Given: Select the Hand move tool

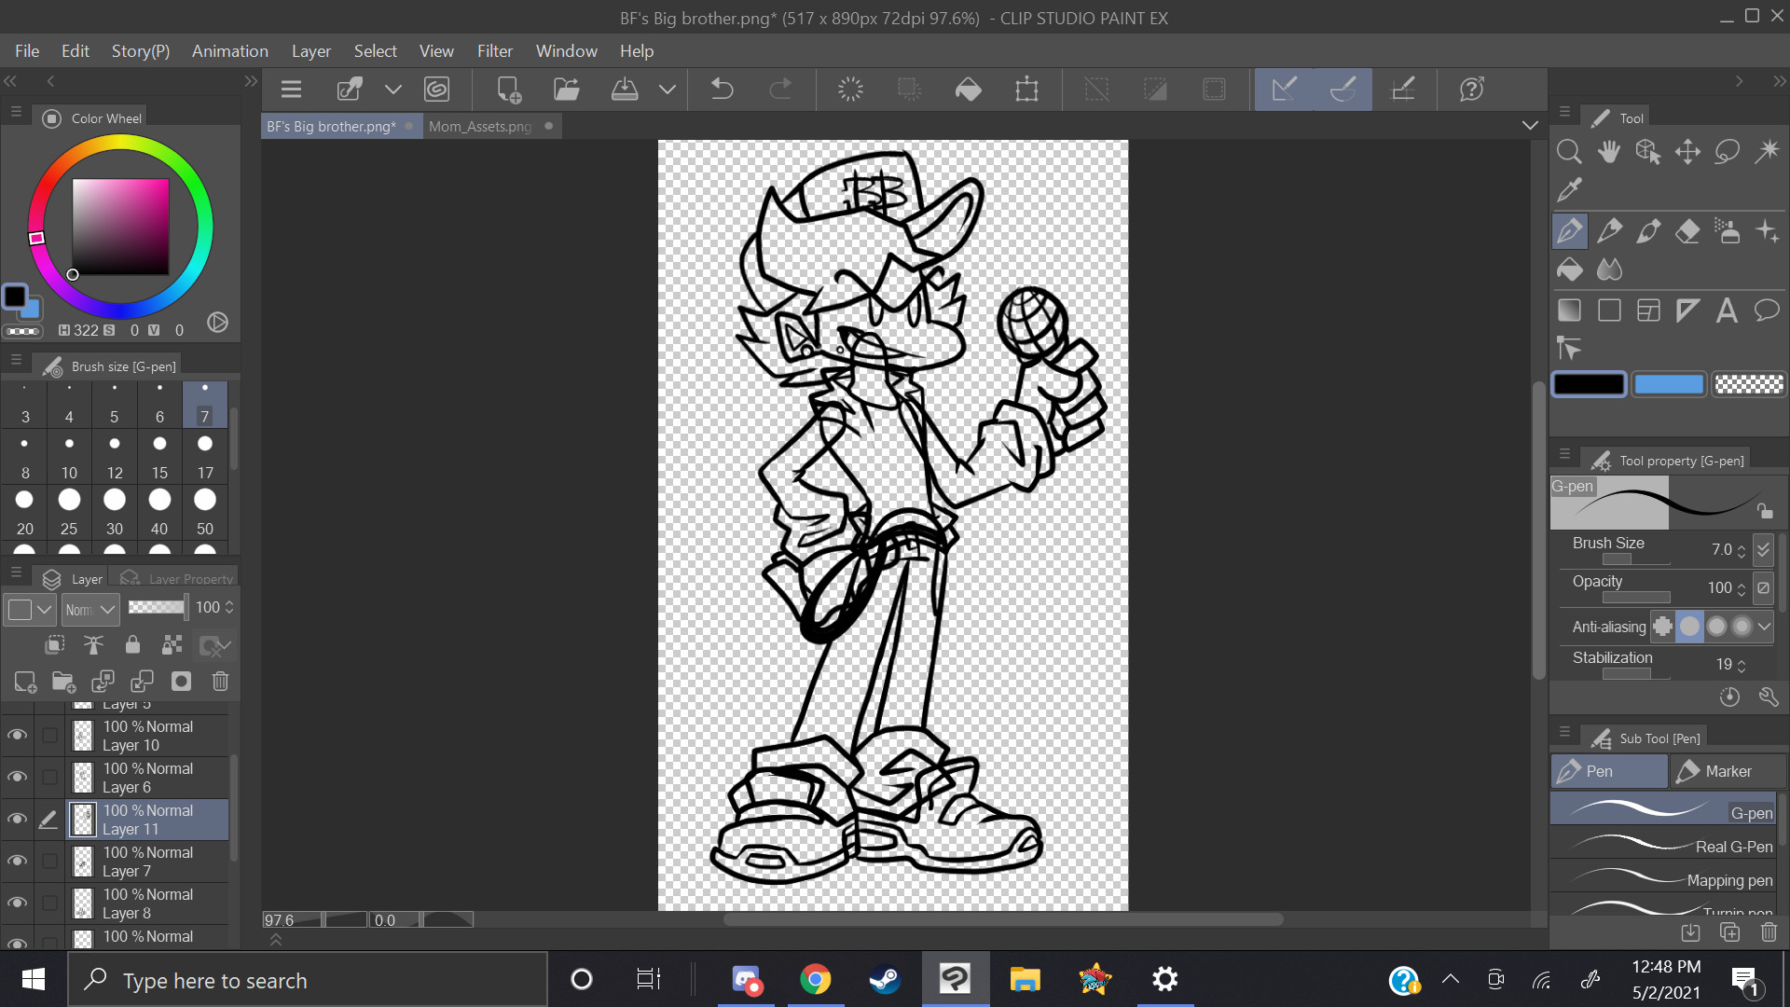Looking at the screenshot, I should pyautogui.click(x=1609, y=151).
